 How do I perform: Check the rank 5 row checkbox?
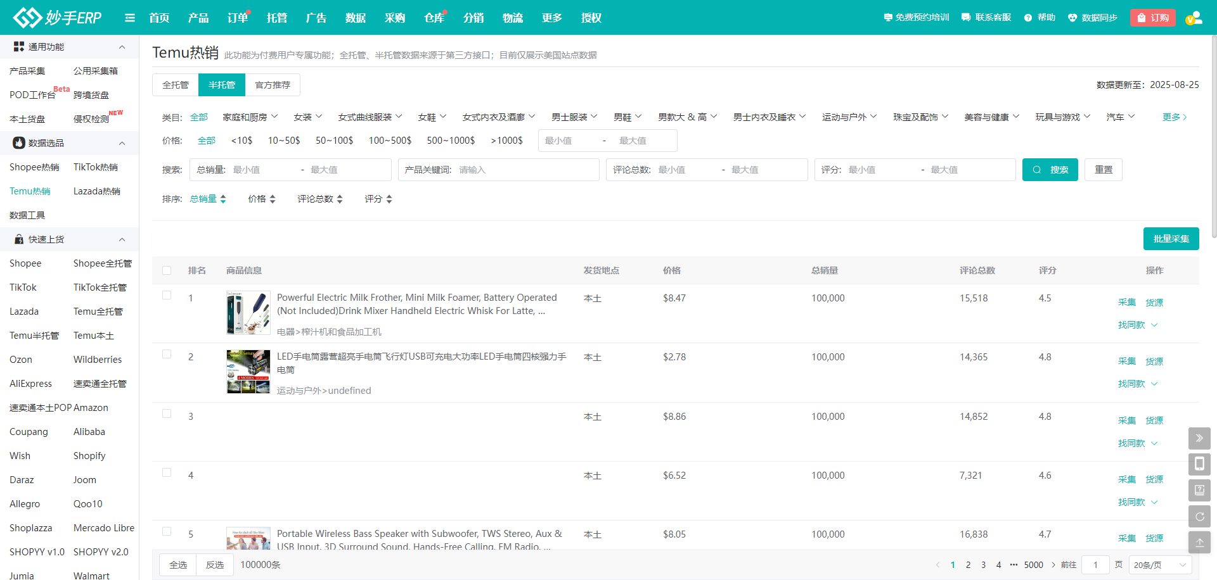click(167, 531)
